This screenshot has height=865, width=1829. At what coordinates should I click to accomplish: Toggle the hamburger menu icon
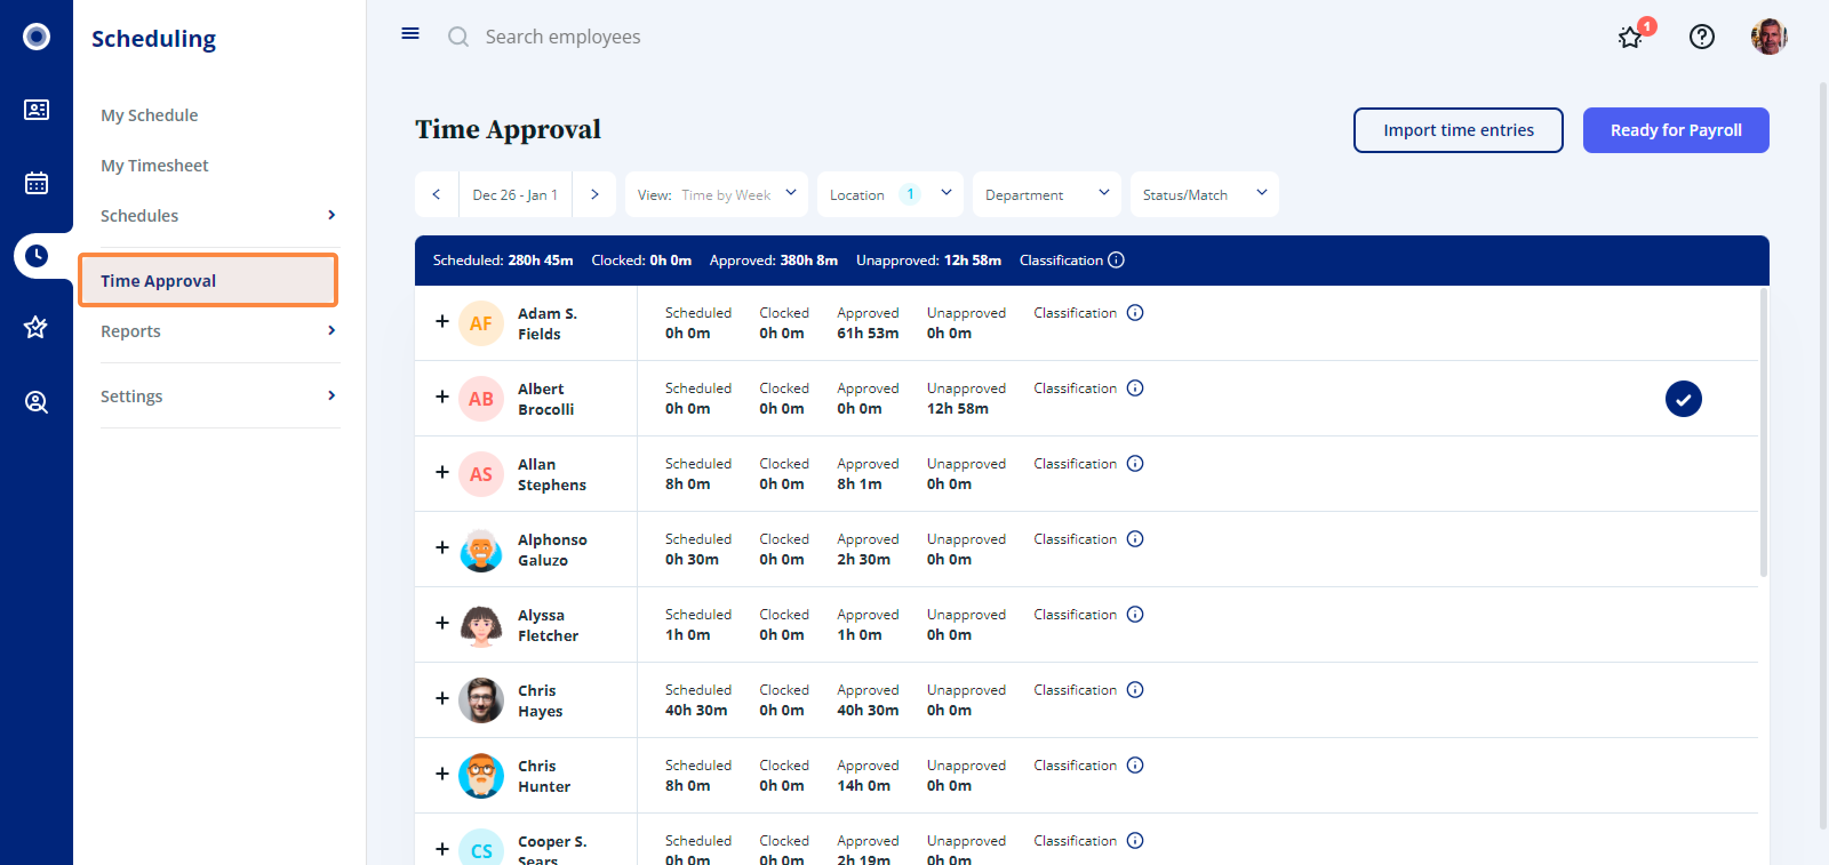(410, 33)
